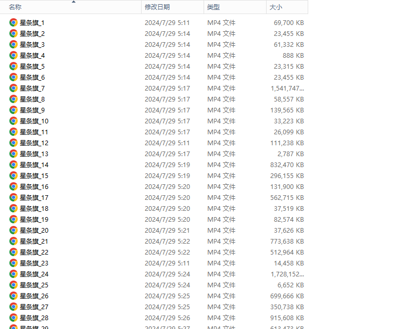Click the file icon next to 星条旗_7
This screenshot has height=329, width=416.
pyautogui.click(x=14, y=88)
